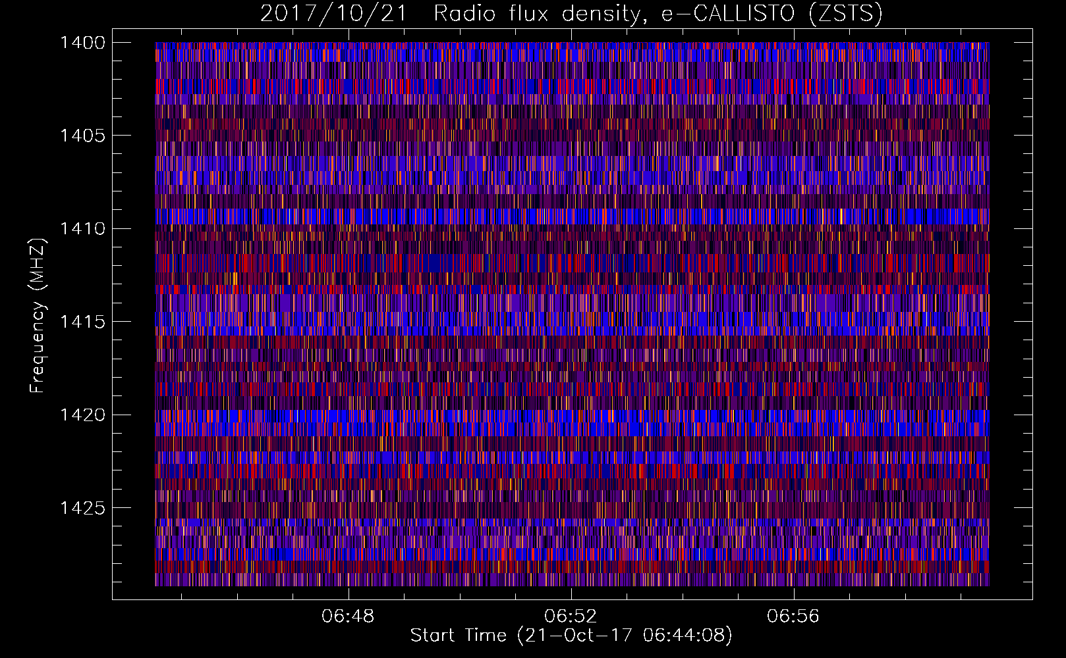Click the 06:48 time tick label
This screenshot has height=658, width=1066.
(x=348, y=617)
